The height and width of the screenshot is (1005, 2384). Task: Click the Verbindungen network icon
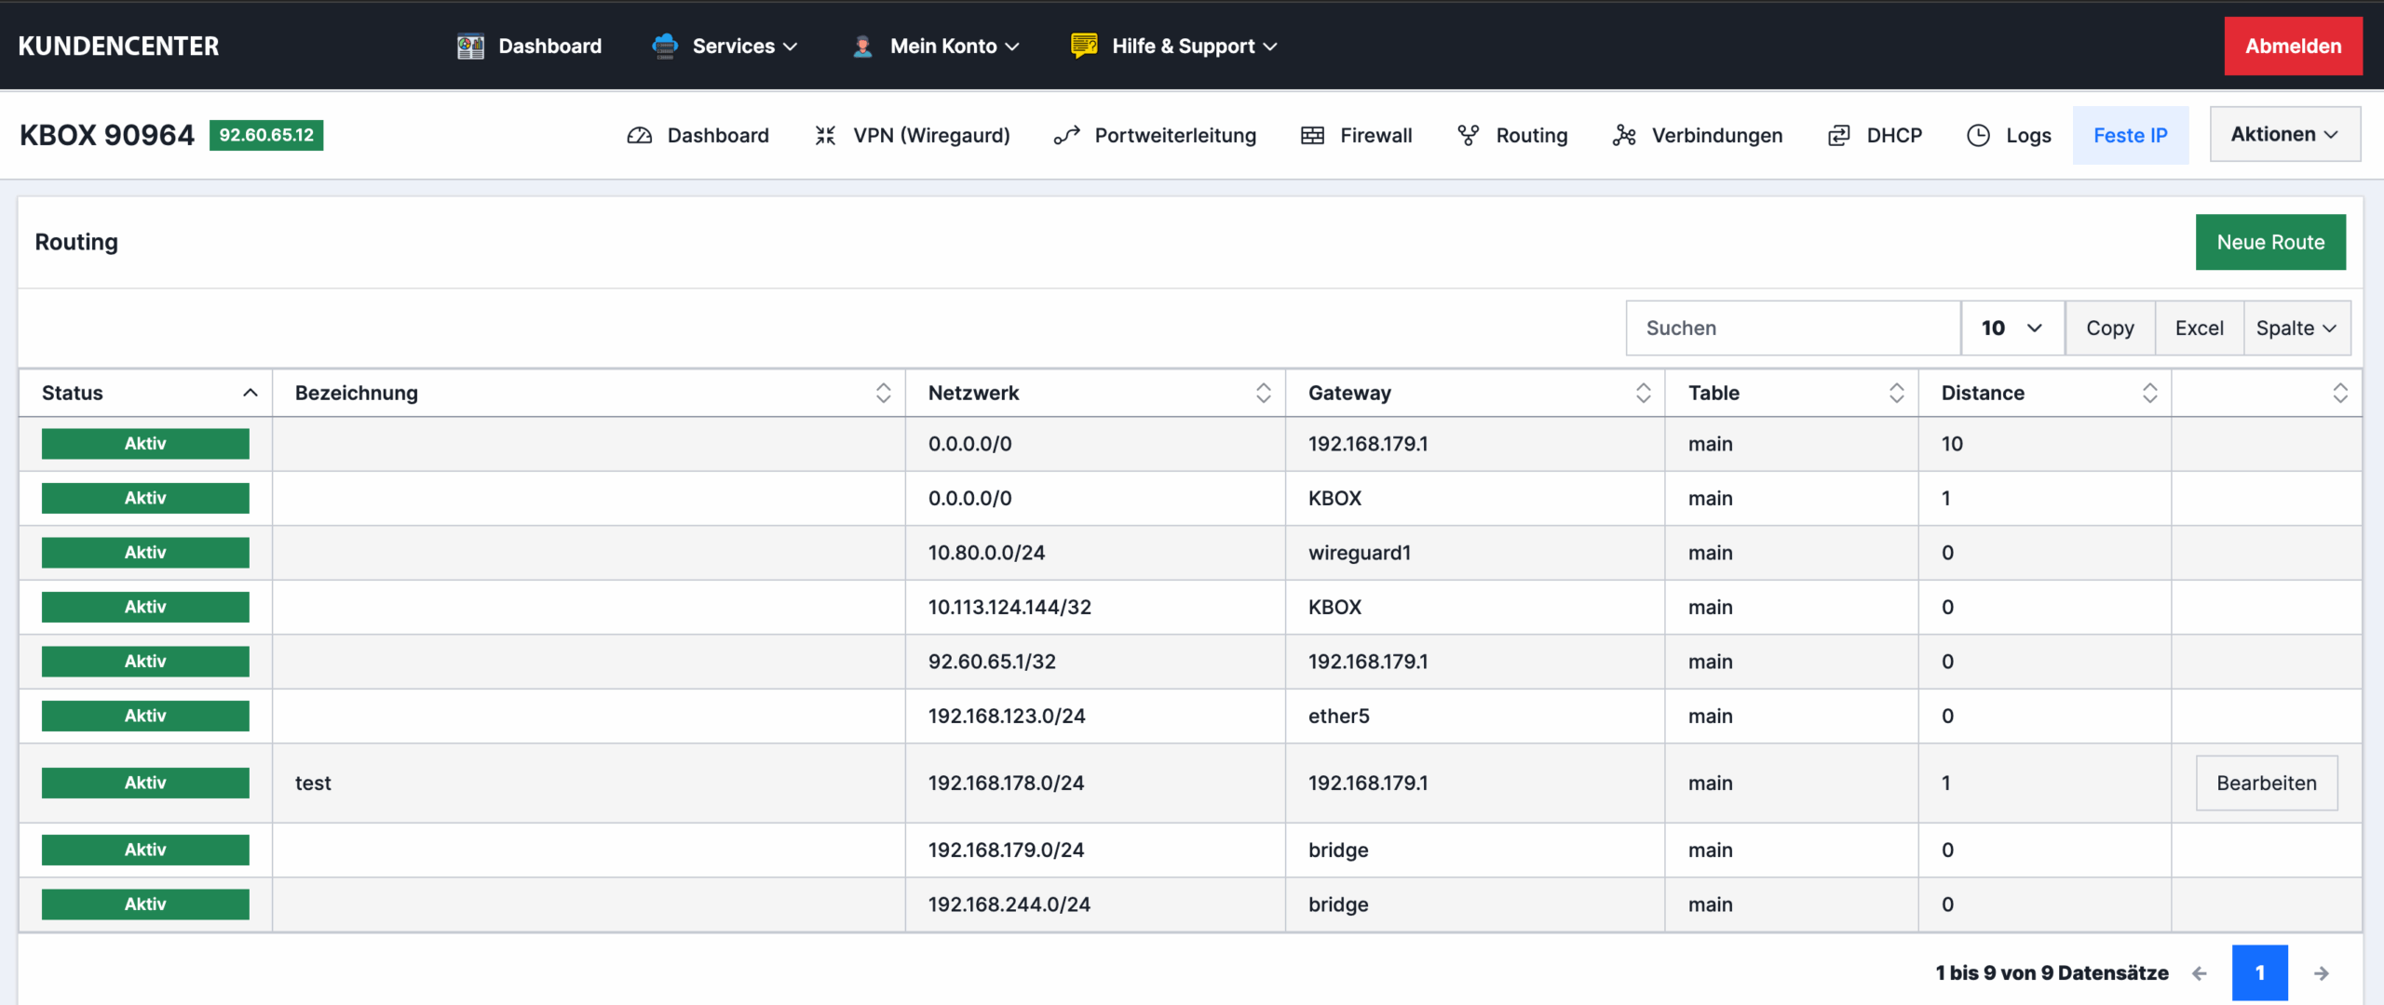(x=1624, y=136)
